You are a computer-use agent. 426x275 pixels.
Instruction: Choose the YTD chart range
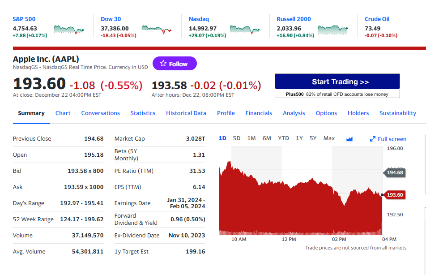(x=283, y=138)
